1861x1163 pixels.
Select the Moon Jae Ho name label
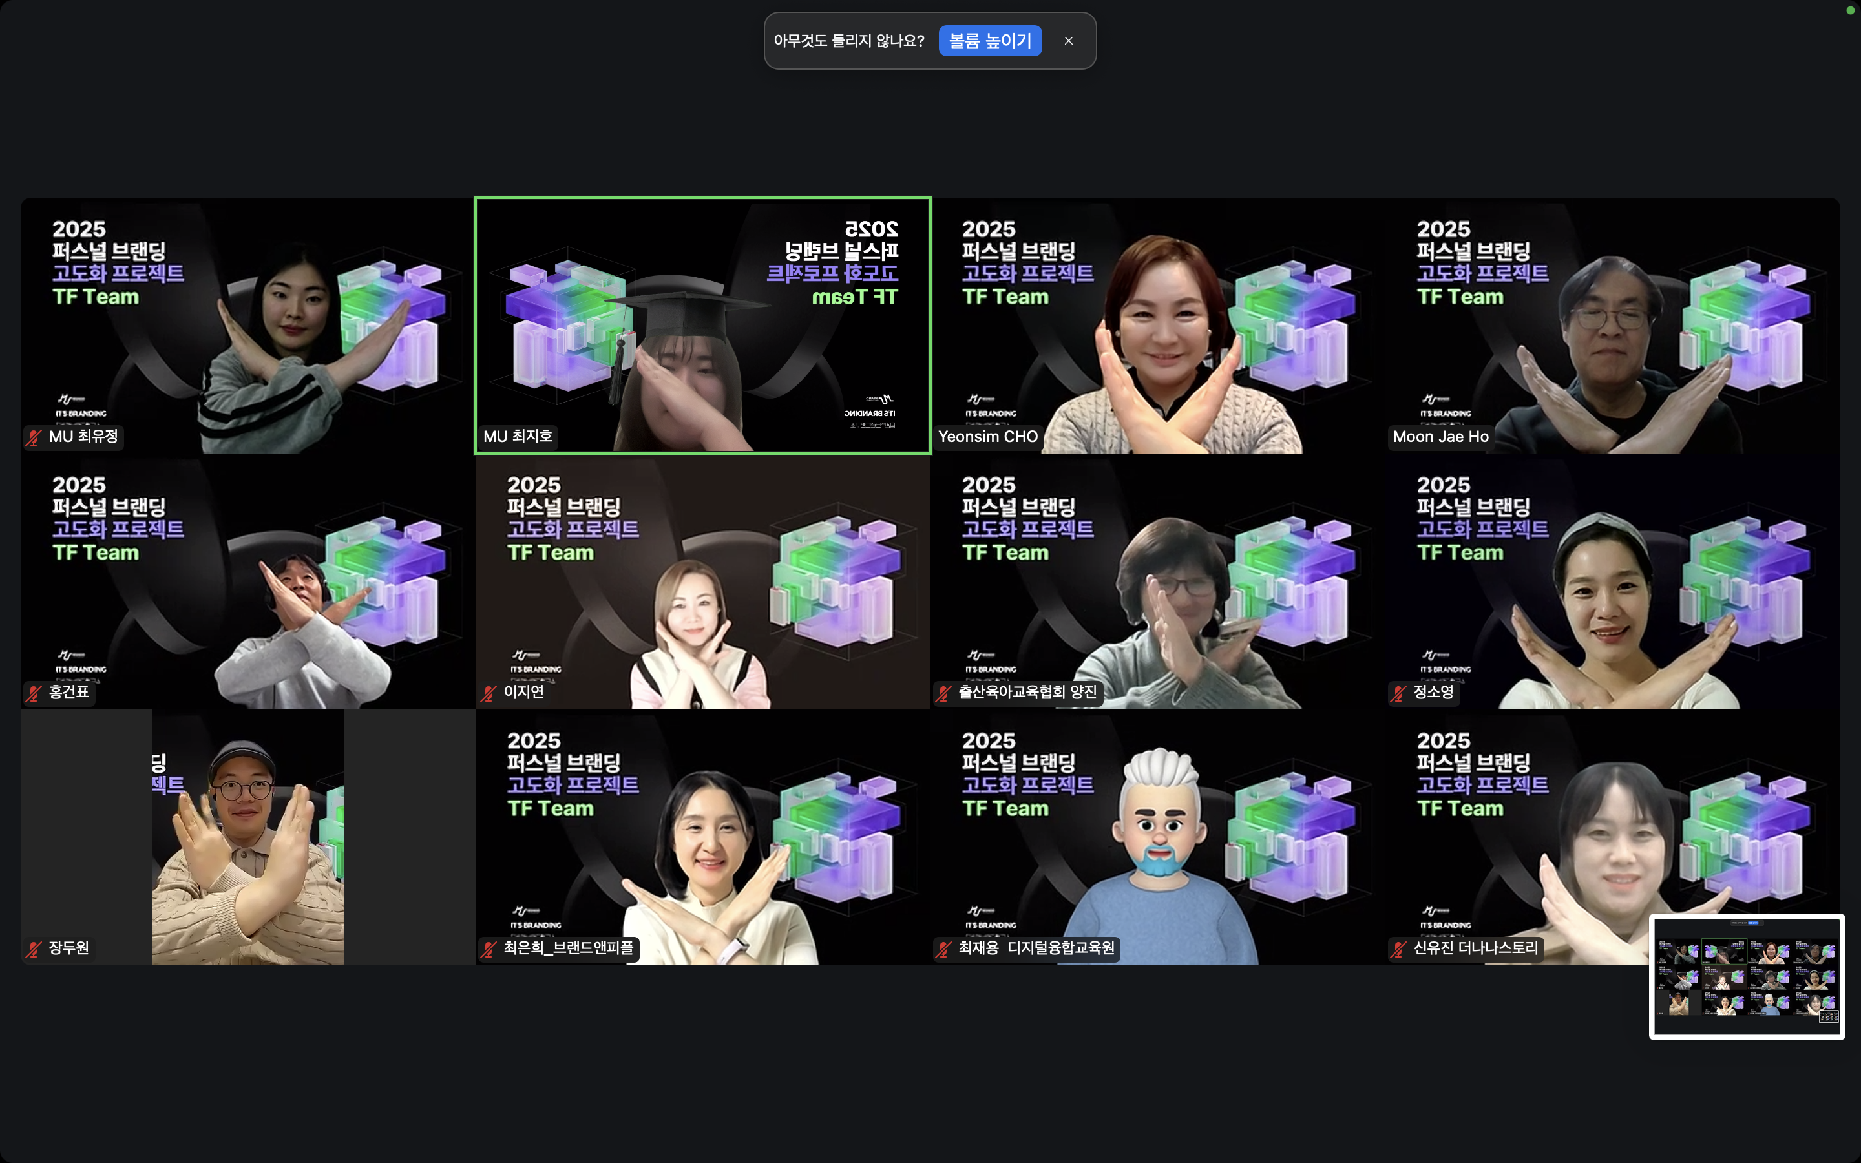[1440, 436]
